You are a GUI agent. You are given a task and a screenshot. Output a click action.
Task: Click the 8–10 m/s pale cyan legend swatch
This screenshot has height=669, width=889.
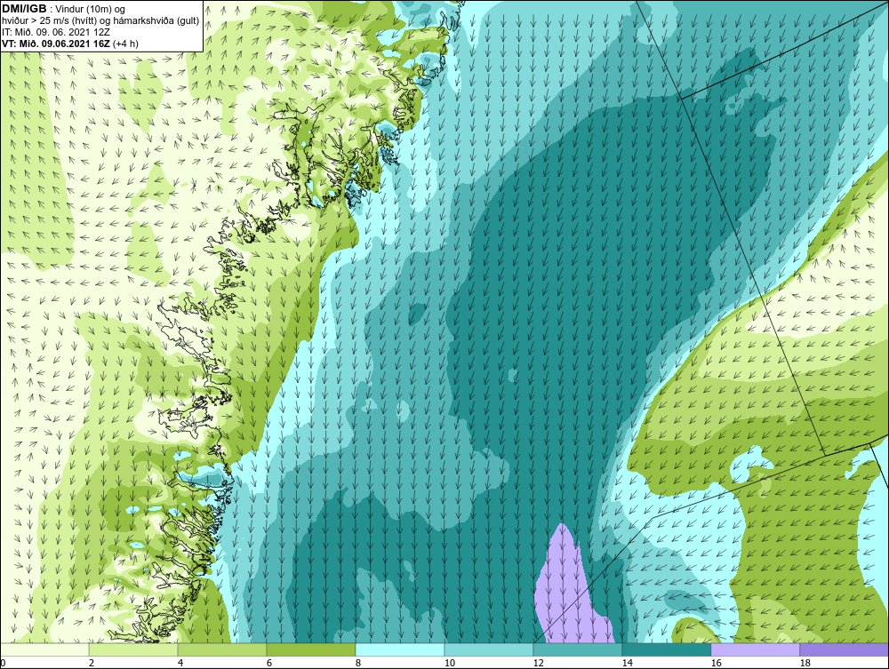point(400,649)
